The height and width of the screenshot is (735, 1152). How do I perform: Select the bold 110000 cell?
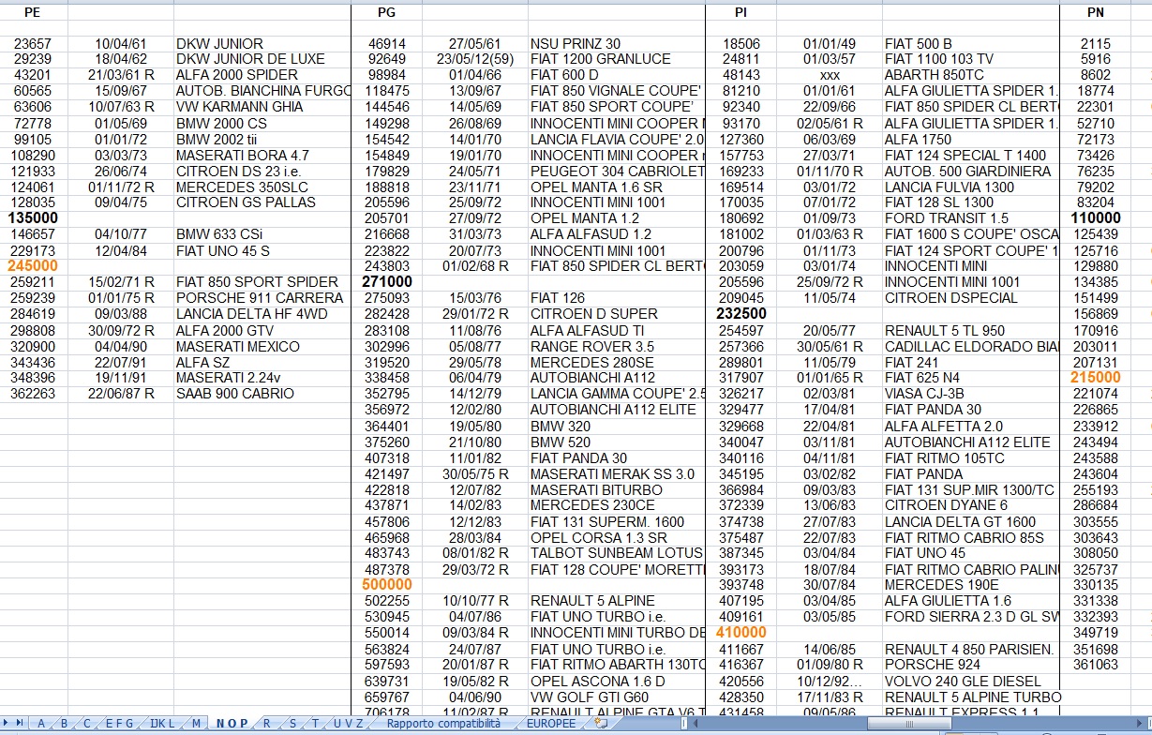click(1096, 218)
